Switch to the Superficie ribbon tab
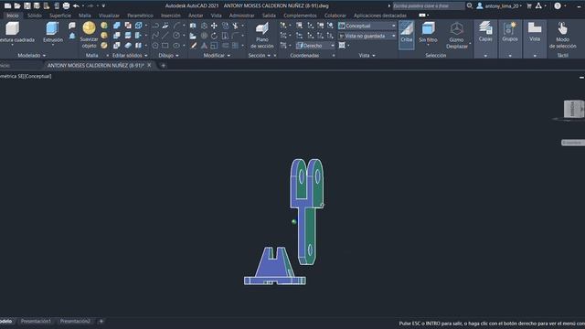 coord(60,16)
